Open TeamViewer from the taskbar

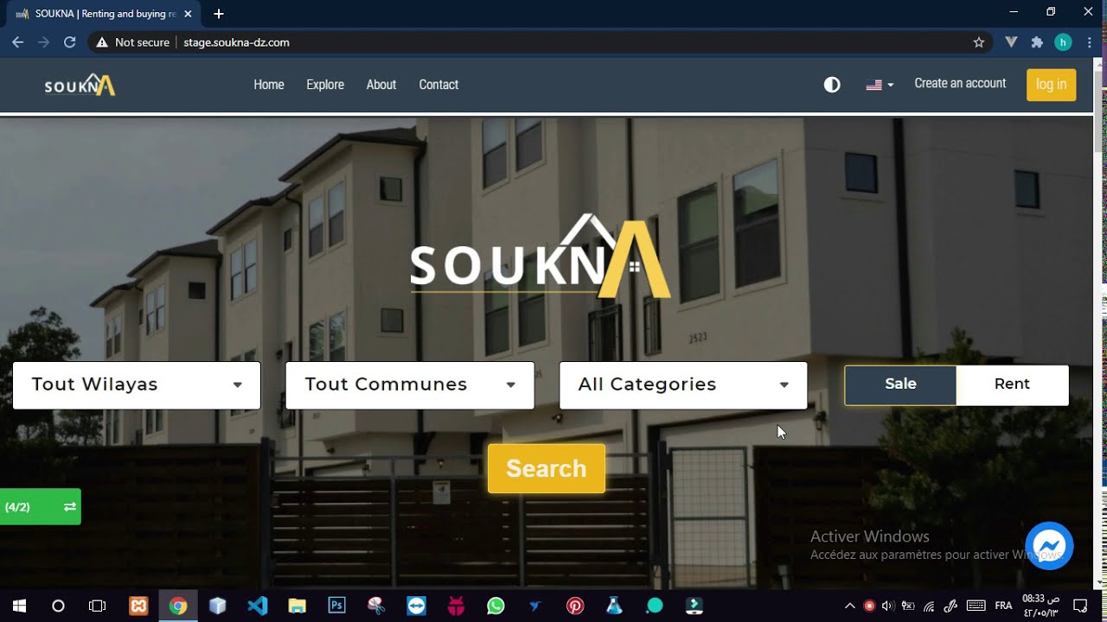416,606
